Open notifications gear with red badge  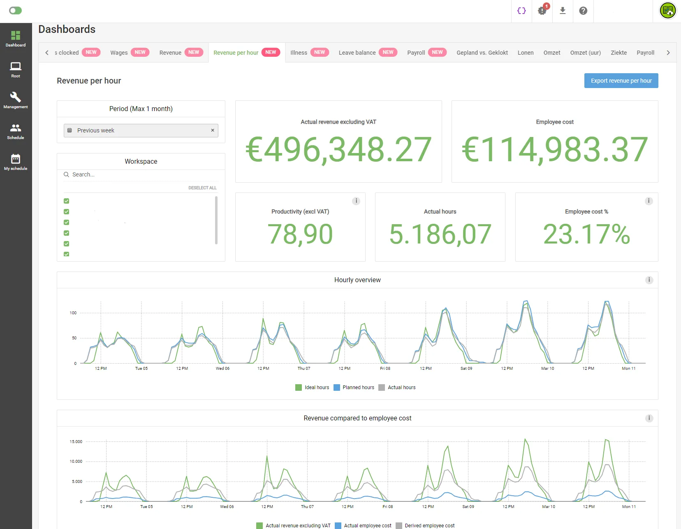click(542, 11)
